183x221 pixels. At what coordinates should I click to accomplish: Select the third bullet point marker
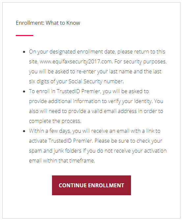pyautogui.click(x=24, y=131)
